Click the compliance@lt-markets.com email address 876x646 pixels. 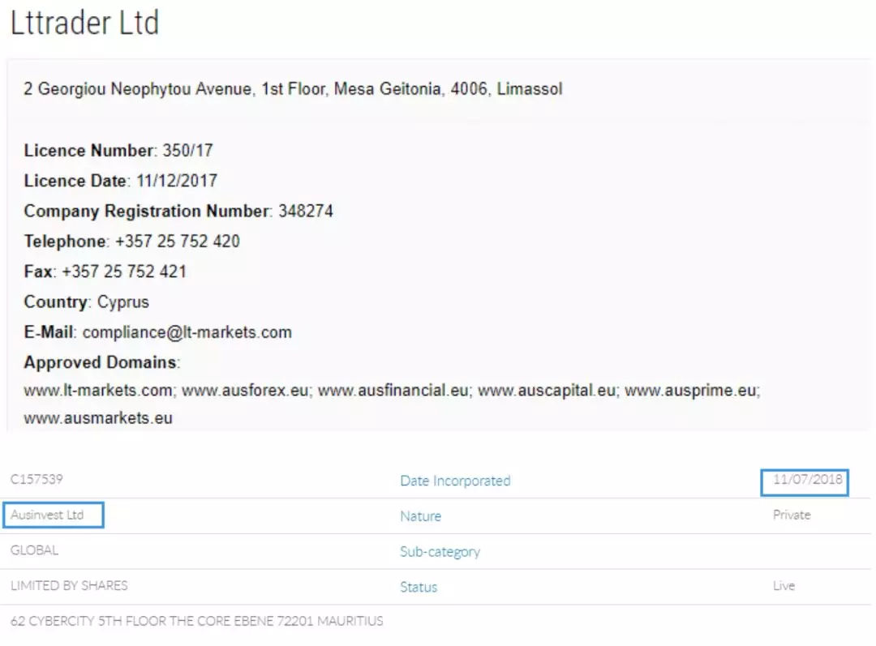[187, 332]
